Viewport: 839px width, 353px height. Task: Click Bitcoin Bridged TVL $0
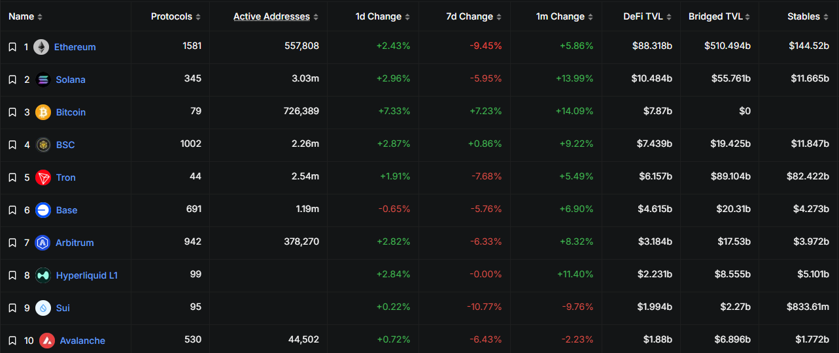click(745, 111)
